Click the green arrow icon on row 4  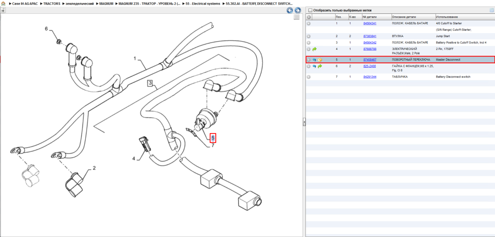tap(314, 49)
